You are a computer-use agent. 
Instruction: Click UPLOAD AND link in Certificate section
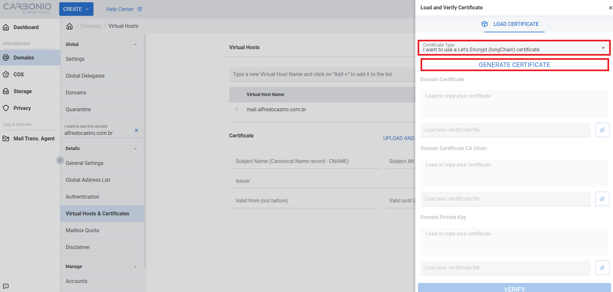[399, 138]
